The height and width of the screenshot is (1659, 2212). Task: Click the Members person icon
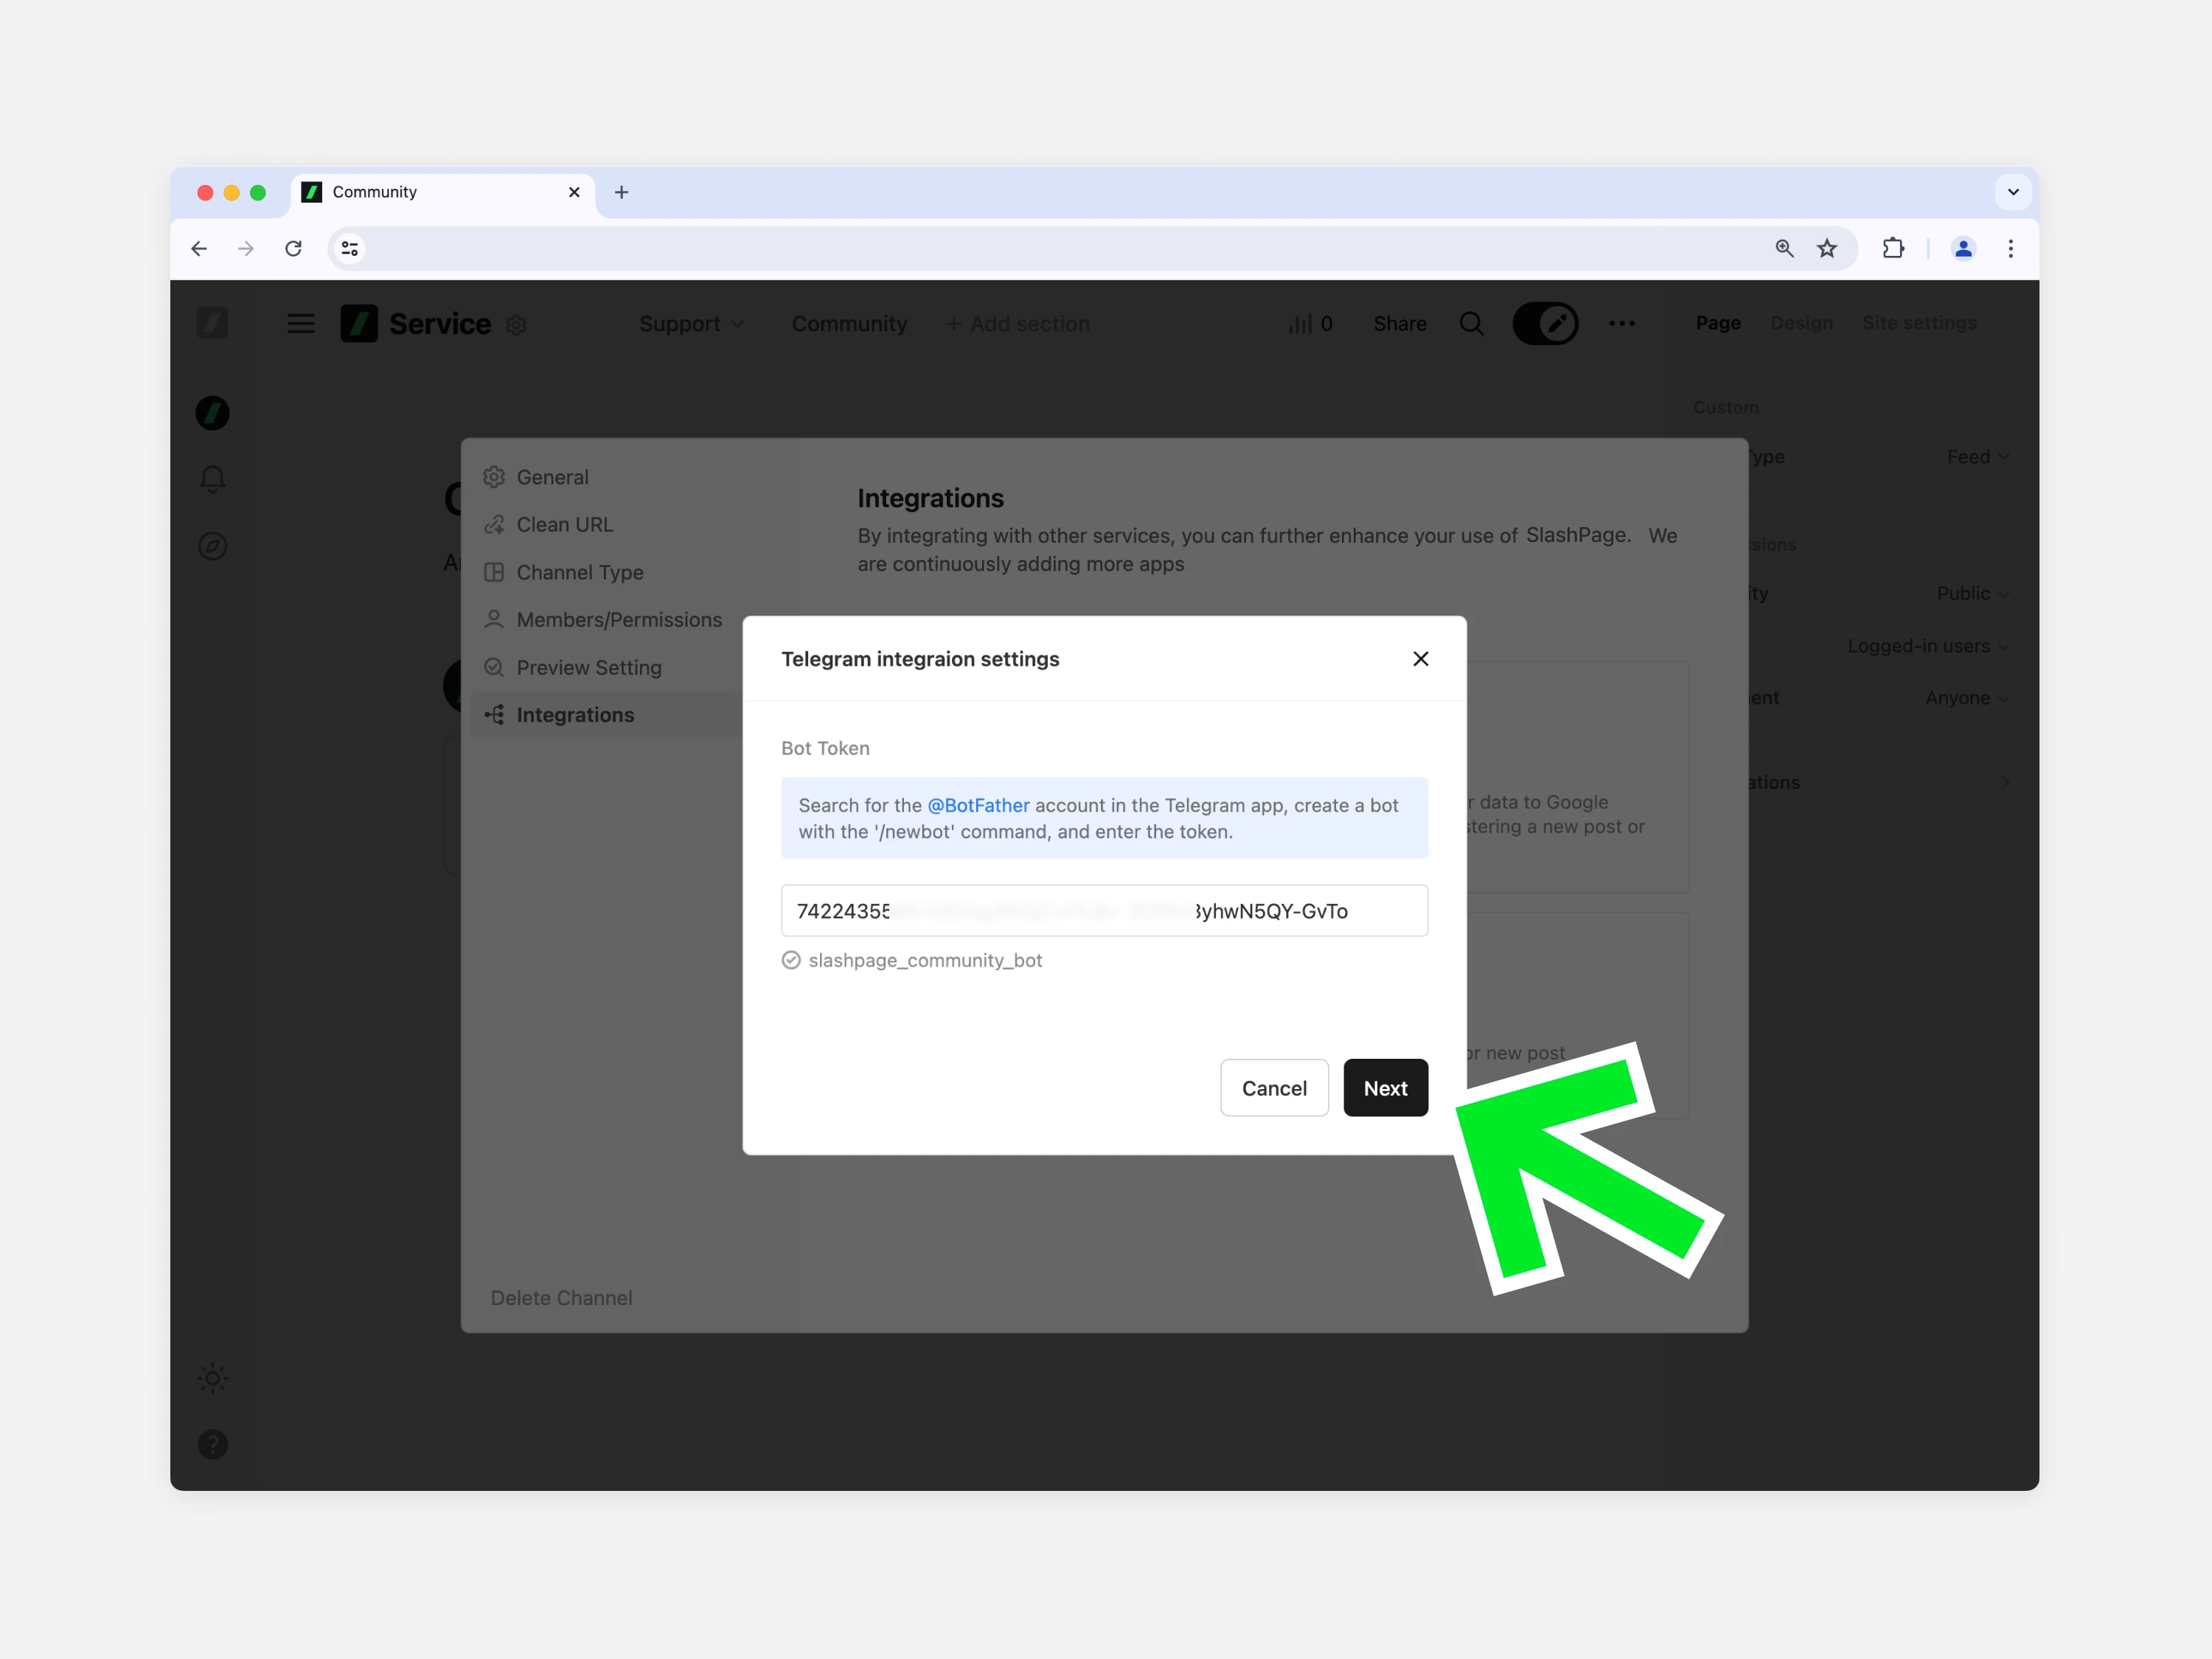(x=494, y=620)
